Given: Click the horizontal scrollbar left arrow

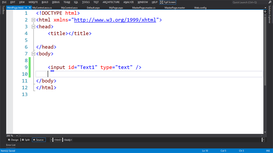Looking at the screenshot, I should tap(20, 136).
